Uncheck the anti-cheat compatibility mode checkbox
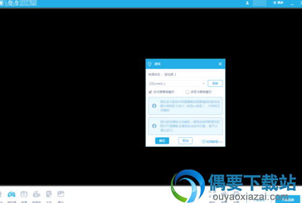302x203 pixels. (x=150, y=92)
